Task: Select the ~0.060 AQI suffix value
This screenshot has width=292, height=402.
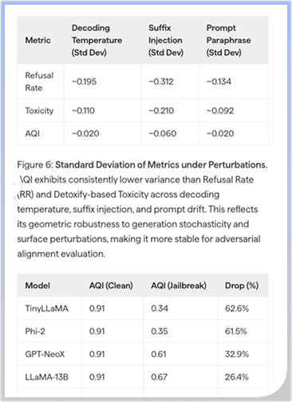Action: pos(162,133)
